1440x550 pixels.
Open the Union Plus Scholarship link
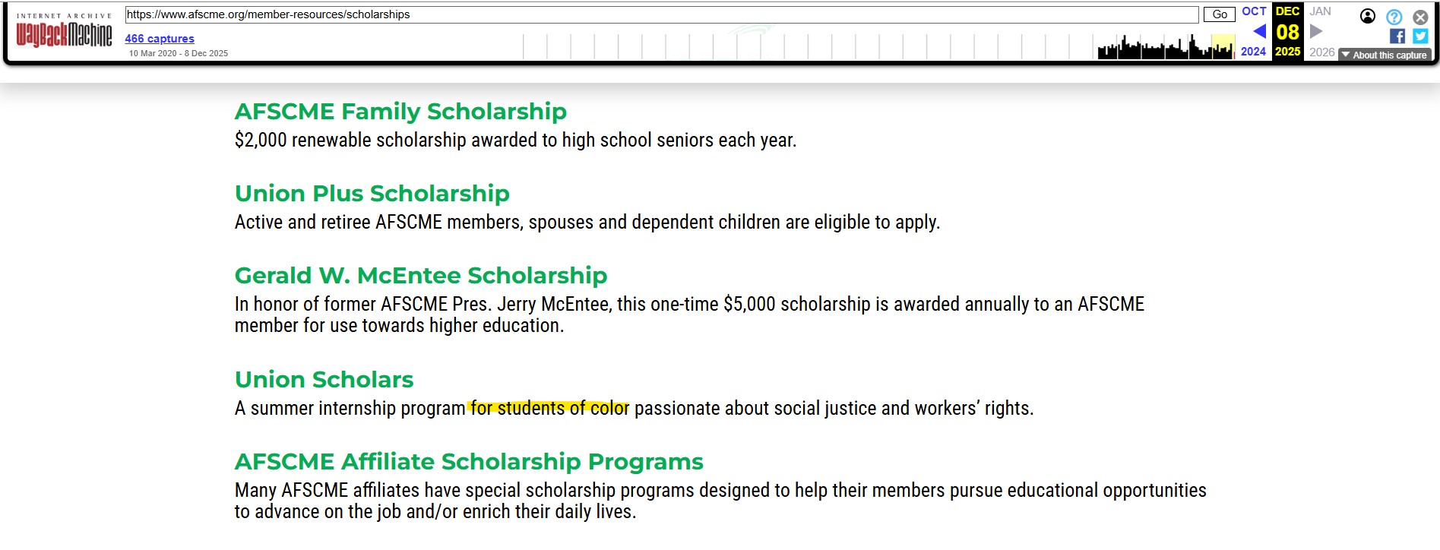372,194
